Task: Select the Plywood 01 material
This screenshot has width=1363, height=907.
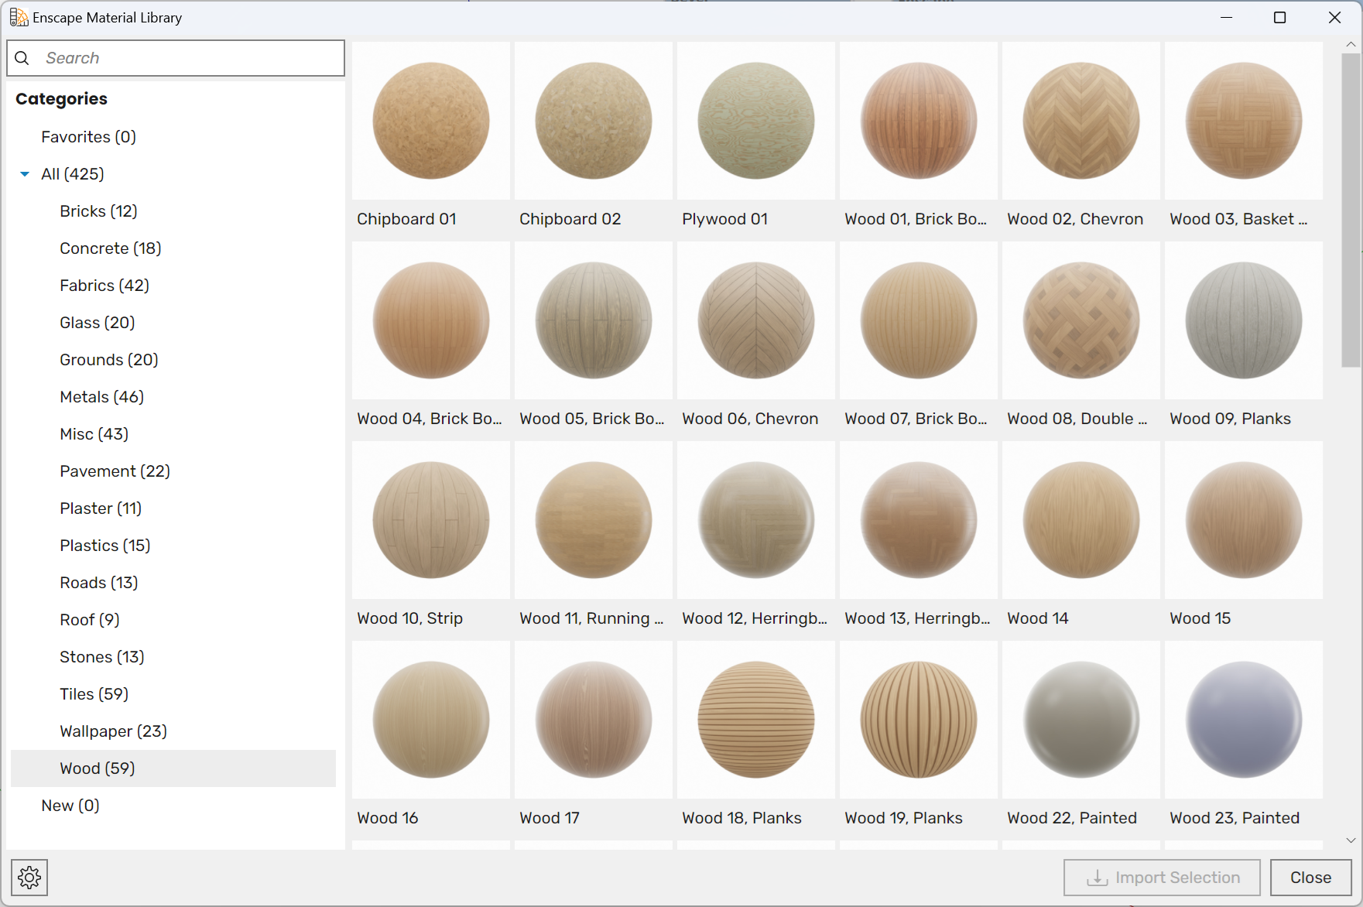Action: pyautogui.click(x=755, y=121)
